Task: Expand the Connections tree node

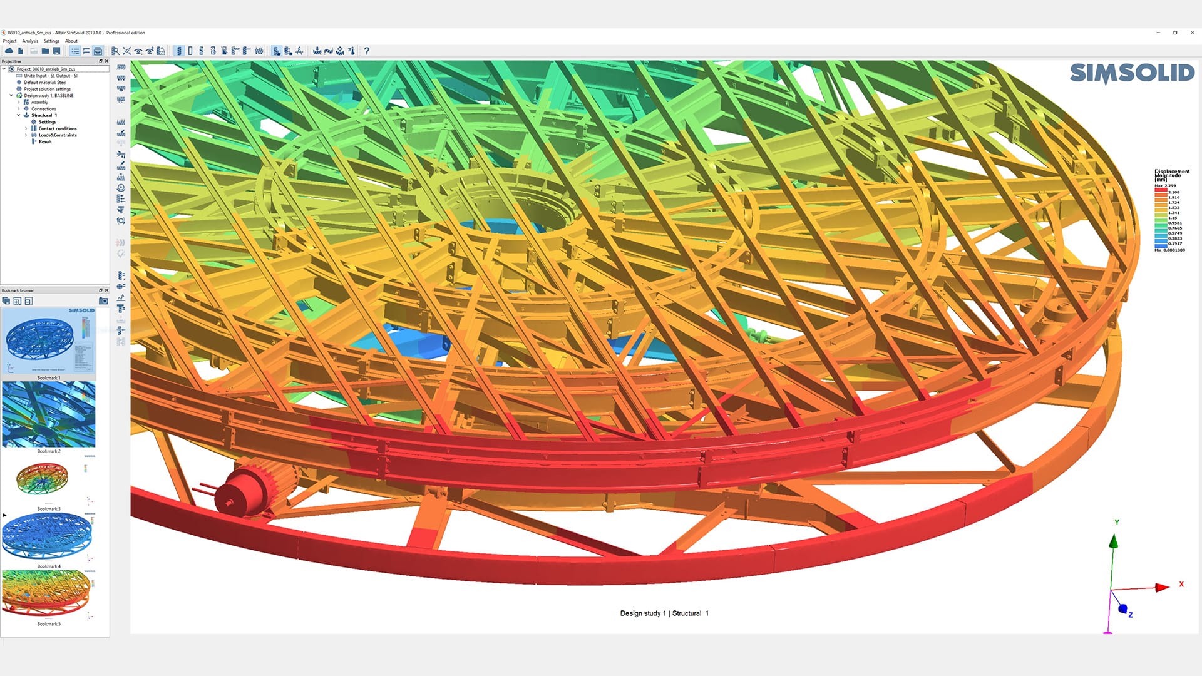Action: (x=19, y=109)
